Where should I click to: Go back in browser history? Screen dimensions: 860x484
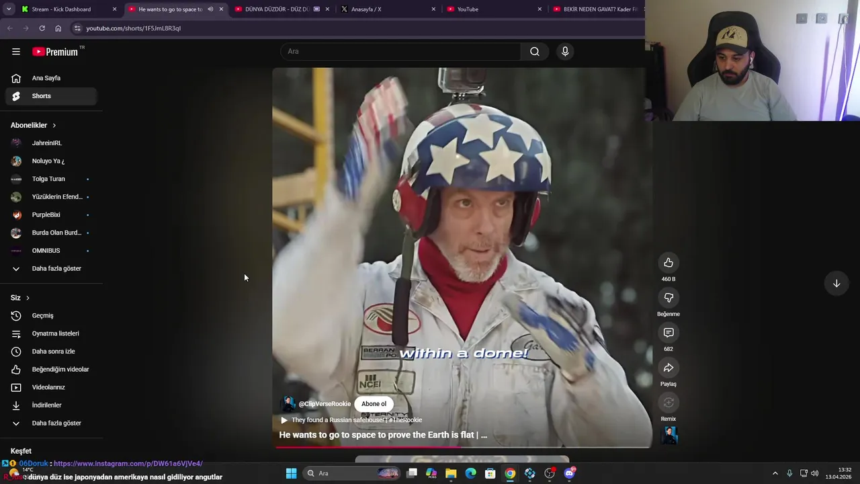tap(9, 28)
